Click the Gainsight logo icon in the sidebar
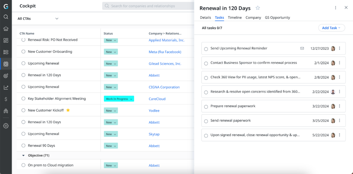Screen dimensions: 353x174 tap(6, 7)
